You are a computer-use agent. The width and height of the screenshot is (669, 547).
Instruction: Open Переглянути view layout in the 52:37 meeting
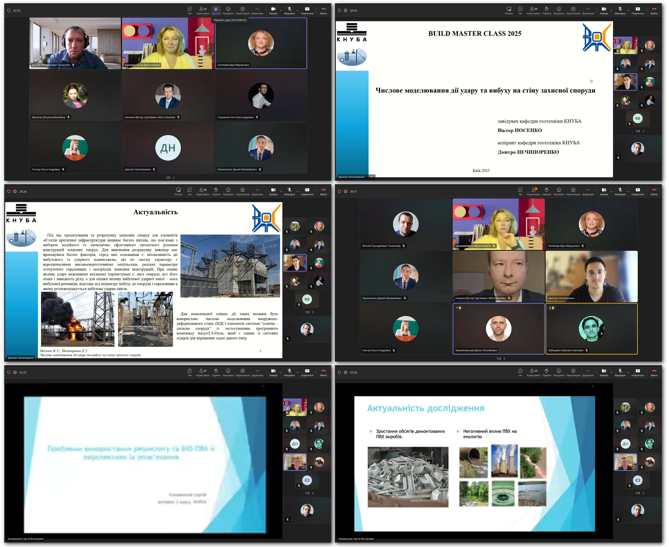coord(243,371)
